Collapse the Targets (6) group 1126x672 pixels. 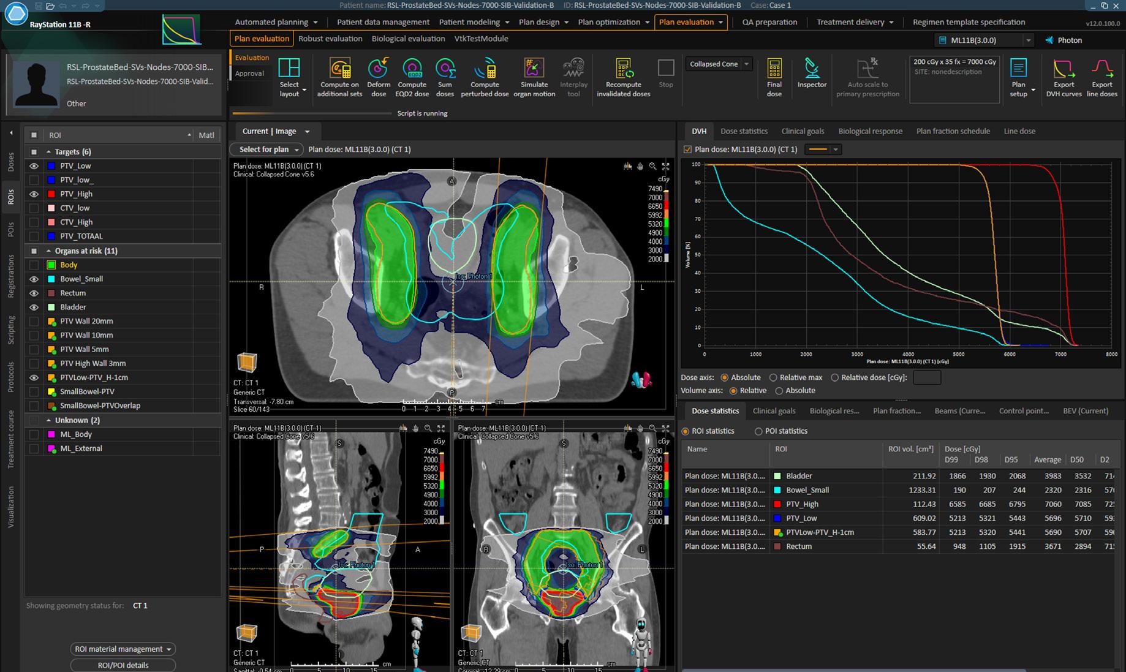(49, 152)
